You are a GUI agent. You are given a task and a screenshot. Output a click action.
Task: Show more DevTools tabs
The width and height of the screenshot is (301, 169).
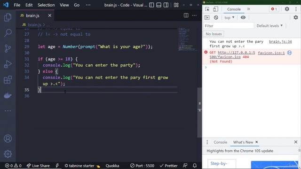tap(249, 9)
